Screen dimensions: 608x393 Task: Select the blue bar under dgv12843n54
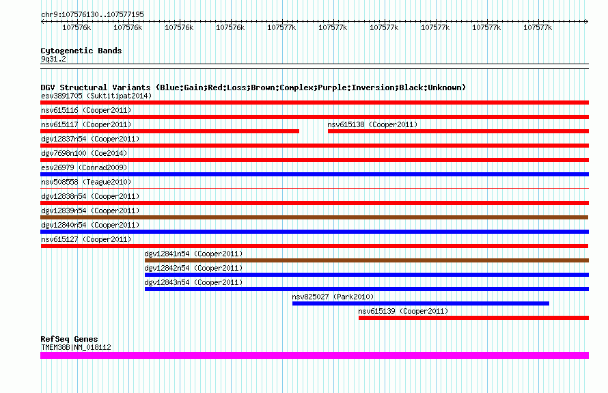pos(367,289)
